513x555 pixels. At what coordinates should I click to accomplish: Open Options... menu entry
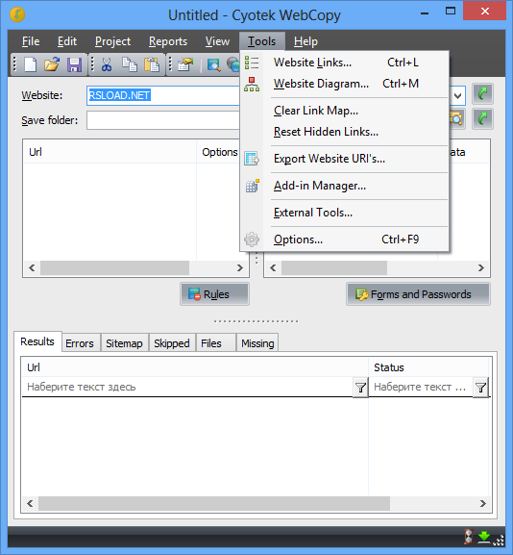pos(345,240)
